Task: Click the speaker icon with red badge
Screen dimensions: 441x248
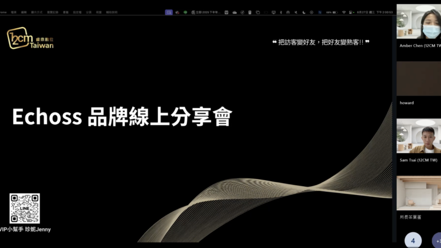Action: click(x=177, y=12)
